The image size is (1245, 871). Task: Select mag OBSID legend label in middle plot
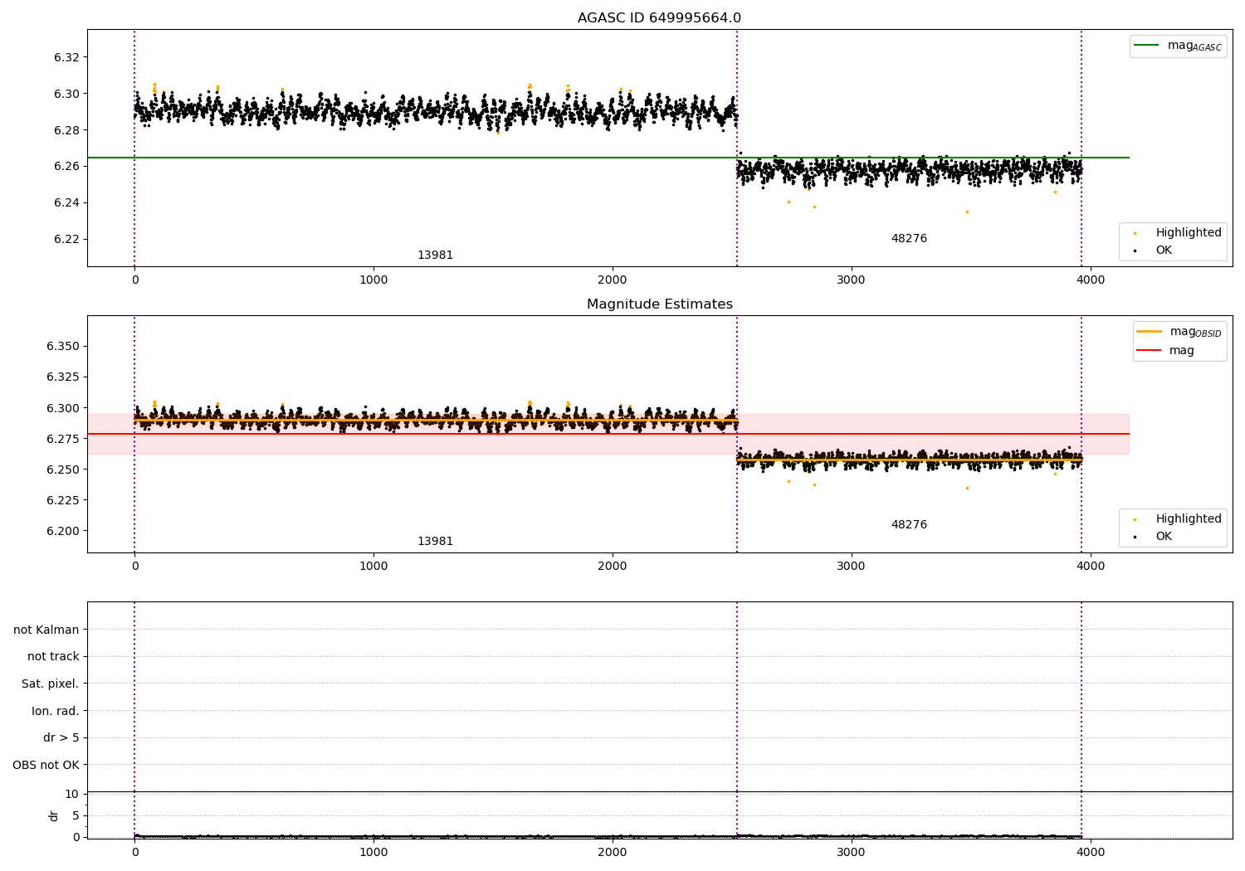click(1195, 332)
